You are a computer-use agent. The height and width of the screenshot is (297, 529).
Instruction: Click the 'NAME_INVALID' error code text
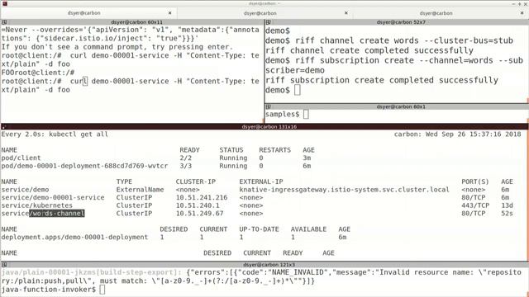(298, 272)
